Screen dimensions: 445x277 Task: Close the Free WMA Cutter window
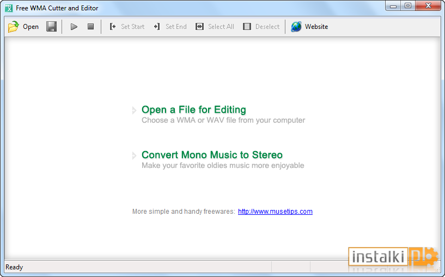428,6
